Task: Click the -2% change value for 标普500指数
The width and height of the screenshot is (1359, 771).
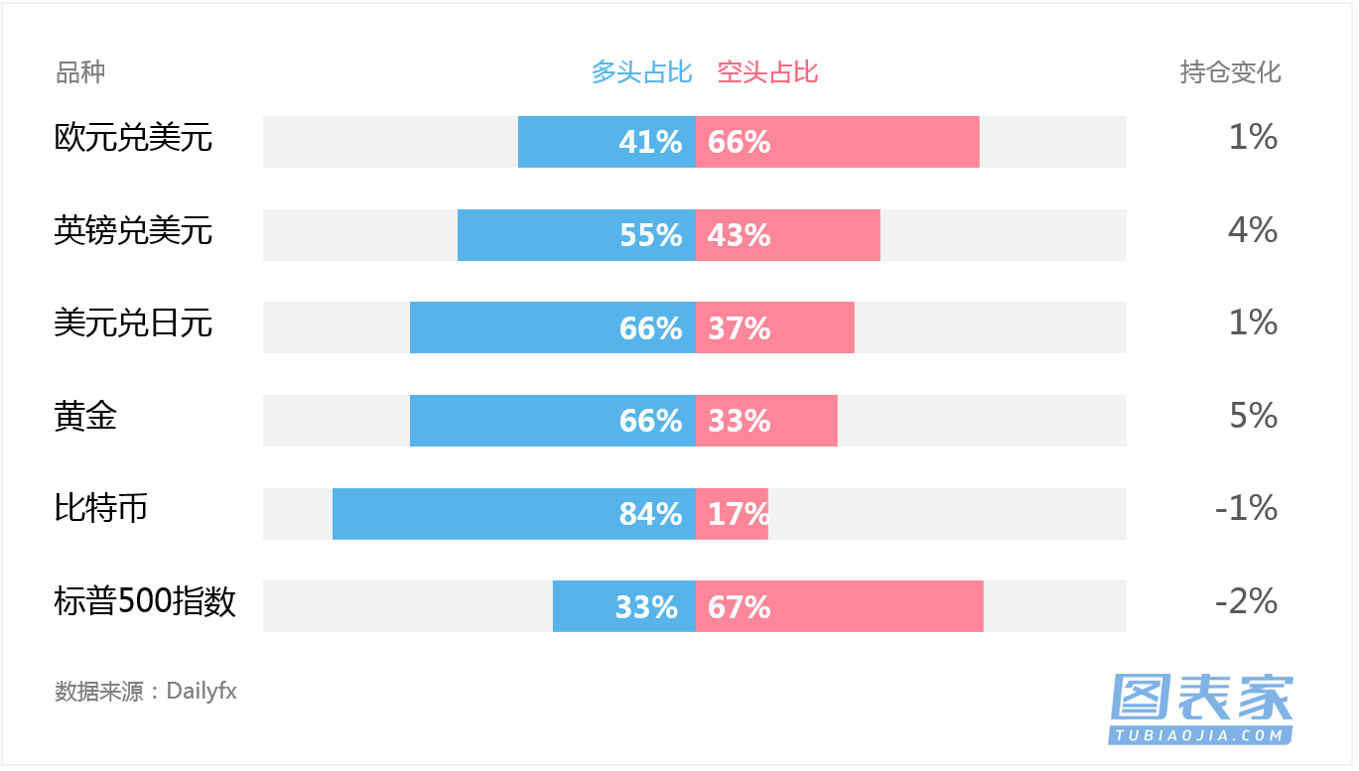Action: [x=1246, y=601]
